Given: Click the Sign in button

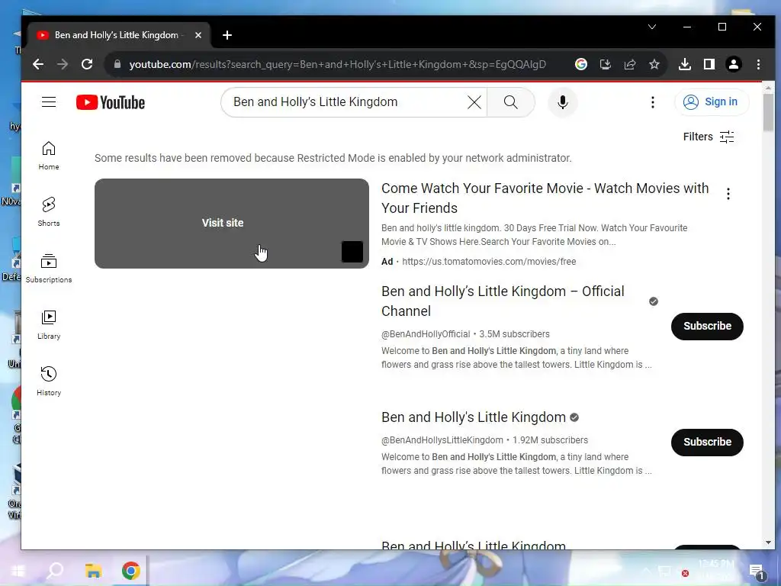Looking at the screenshot, I should click(x=712, y=102).
